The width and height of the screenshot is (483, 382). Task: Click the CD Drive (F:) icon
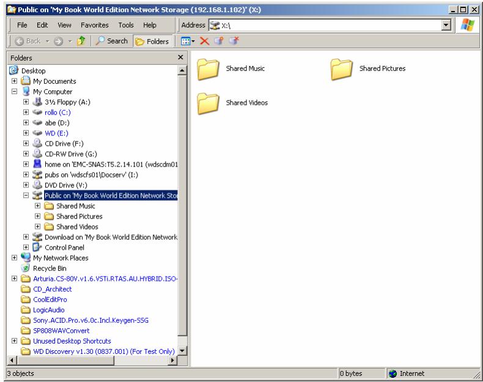(x=37, y=143)
